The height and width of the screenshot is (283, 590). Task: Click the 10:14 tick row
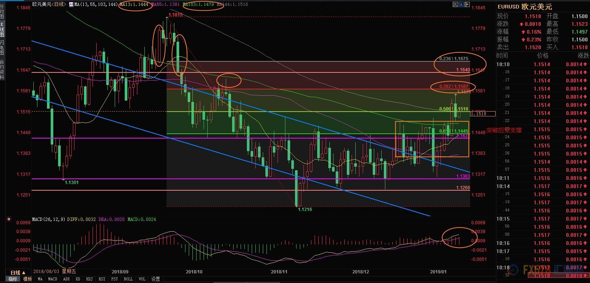pyautogui.click(x=543, y=186)
